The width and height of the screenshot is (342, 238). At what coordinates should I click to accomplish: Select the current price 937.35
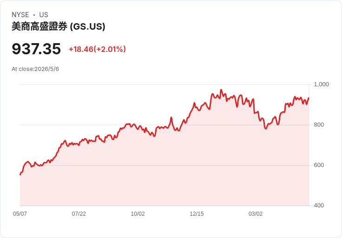click(x=36, y=49)
